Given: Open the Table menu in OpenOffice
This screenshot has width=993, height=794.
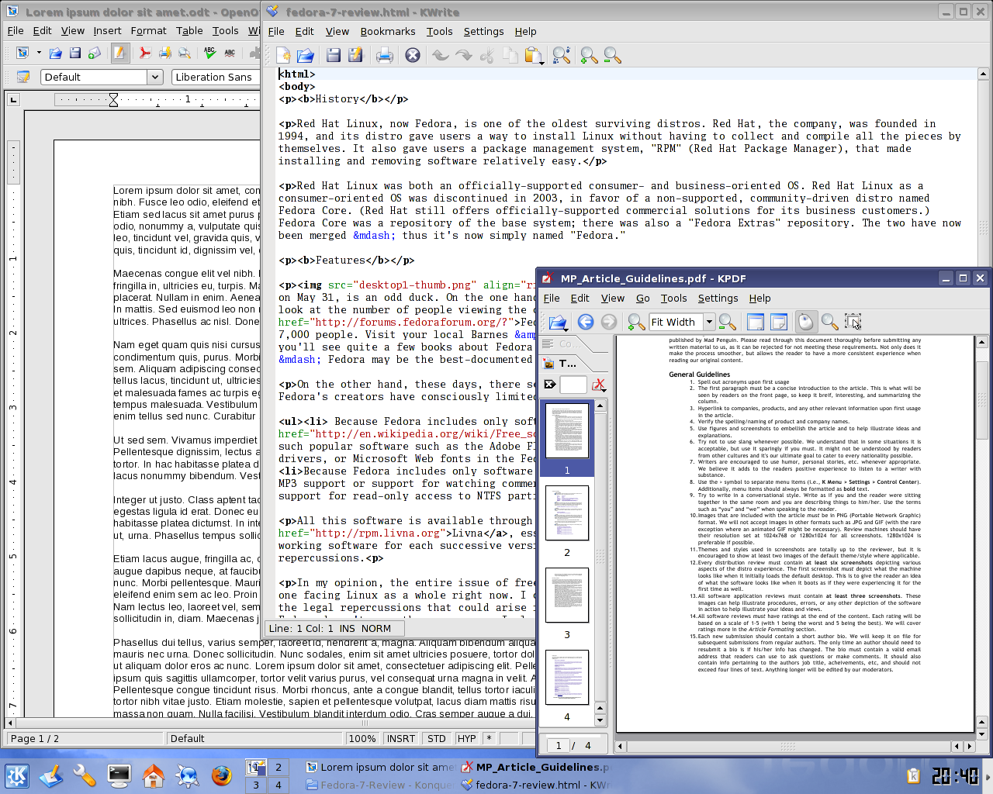Looking at the screenshot, I should pos(189,30).
